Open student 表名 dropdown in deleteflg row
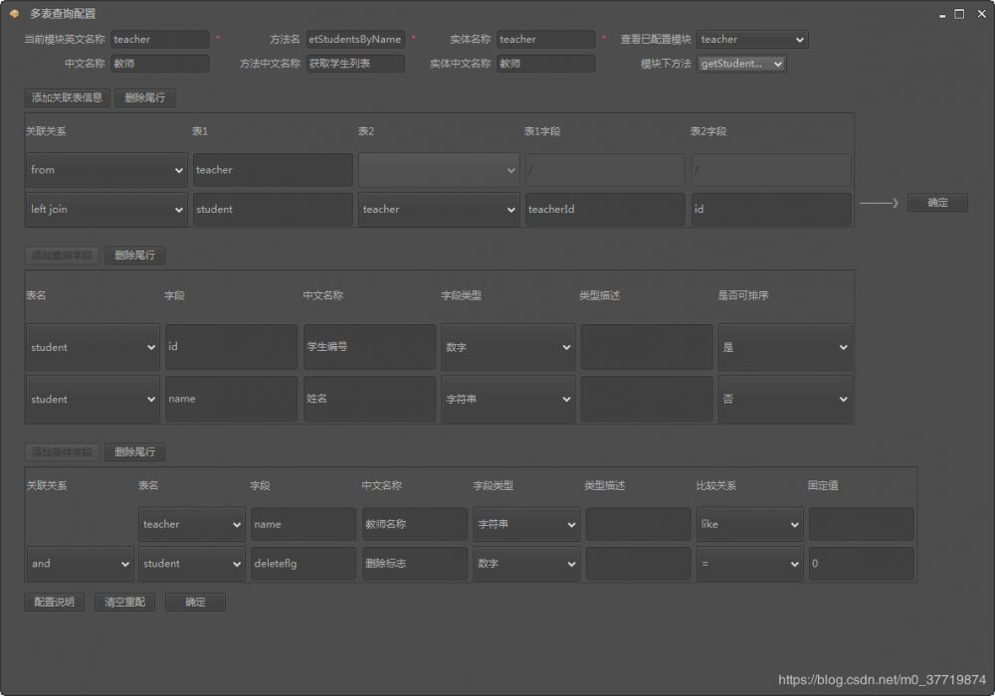Screen dimensions: 995x696 (192, 564)
